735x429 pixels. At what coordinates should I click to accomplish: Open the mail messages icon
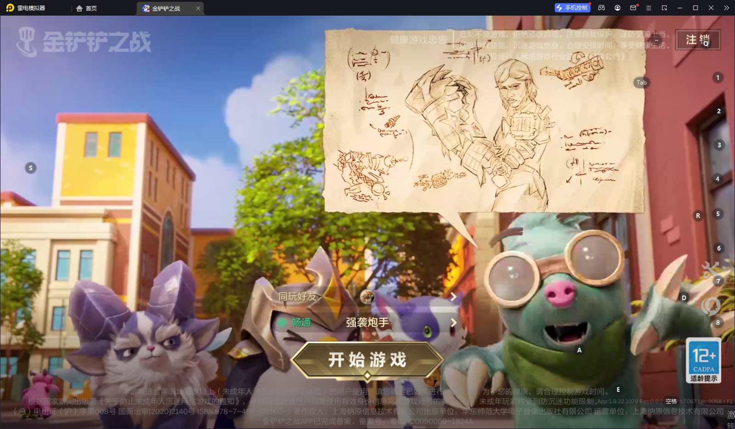633,8
